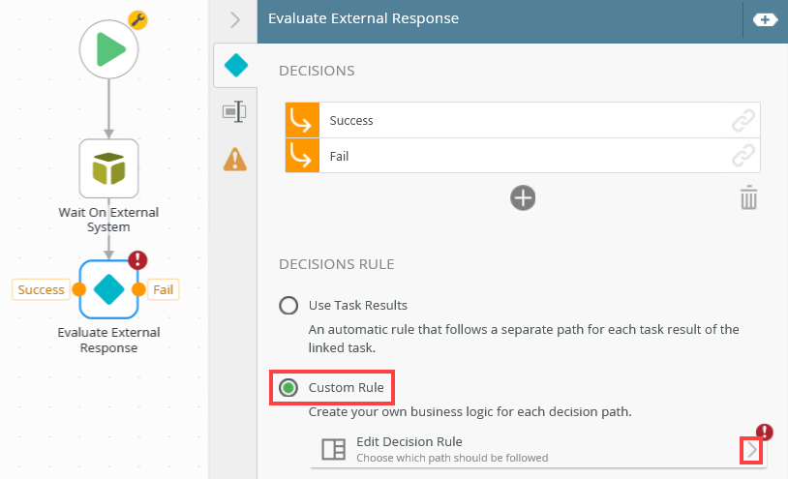Screen dimensions: 788x479
Task: Select the Wait On External System step
Action: (x=108, y=168)
